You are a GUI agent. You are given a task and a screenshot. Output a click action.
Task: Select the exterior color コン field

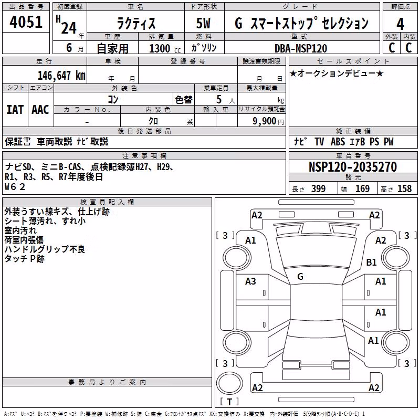pyautogui.click(x=113, y=99)
